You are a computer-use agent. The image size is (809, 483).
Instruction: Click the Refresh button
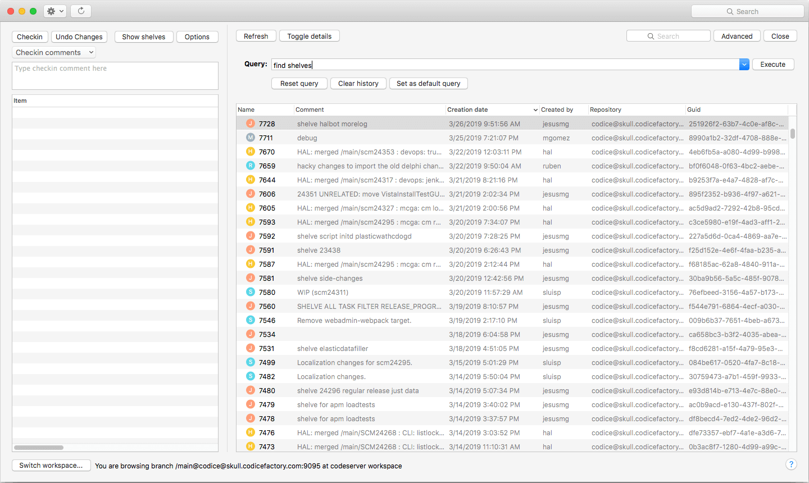[256, 36]
